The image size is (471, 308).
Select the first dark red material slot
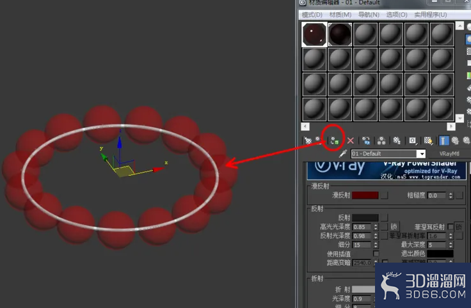pyautogui.click(x=314, y=35)
